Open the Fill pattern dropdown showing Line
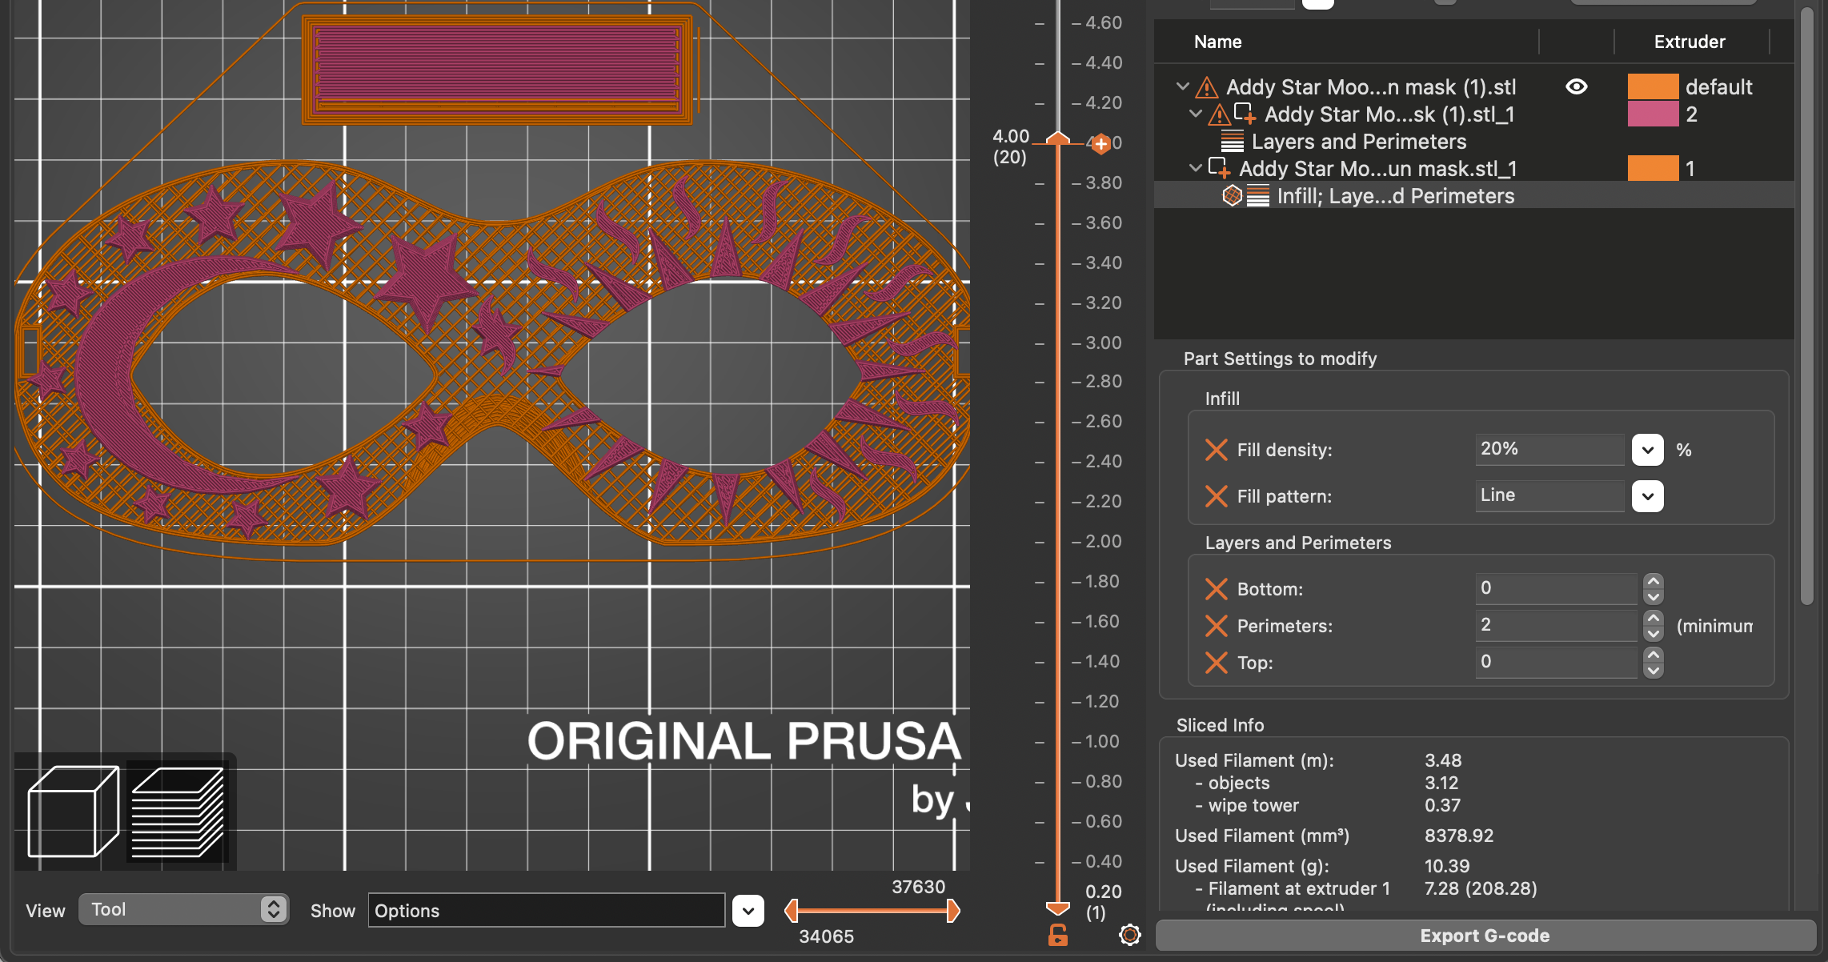The height and width of the screenshot is (962, 1828). click(x=1647, y=496)
